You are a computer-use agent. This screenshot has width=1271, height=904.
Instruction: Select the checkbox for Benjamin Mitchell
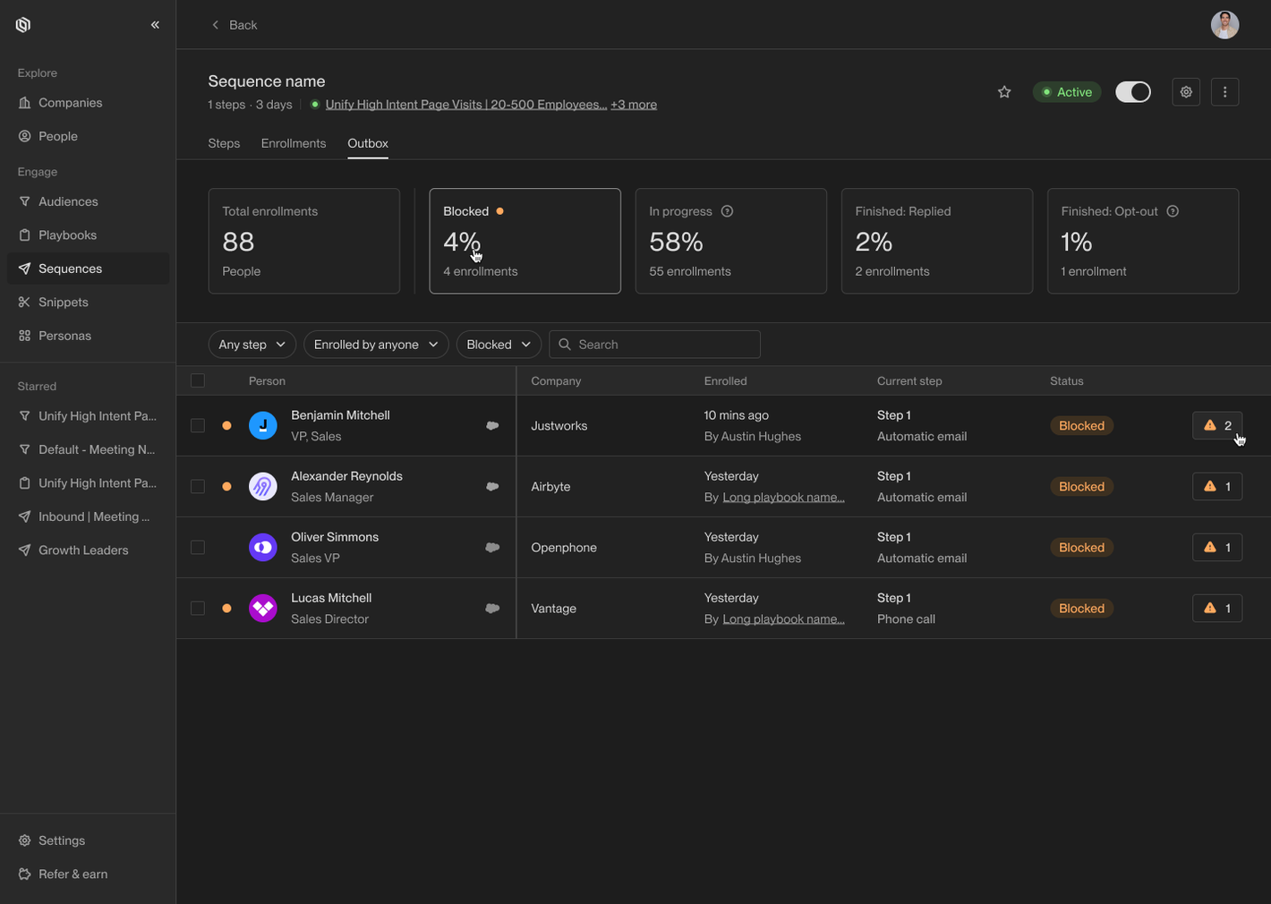[x=198, y=426]
